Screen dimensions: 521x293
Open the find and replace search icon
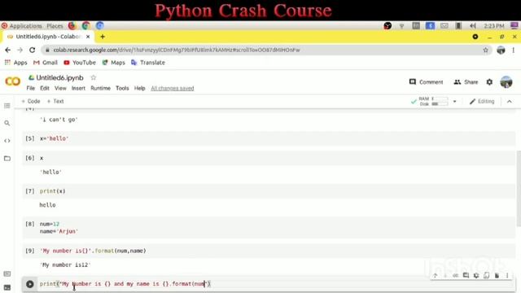[x=7, y=123]
